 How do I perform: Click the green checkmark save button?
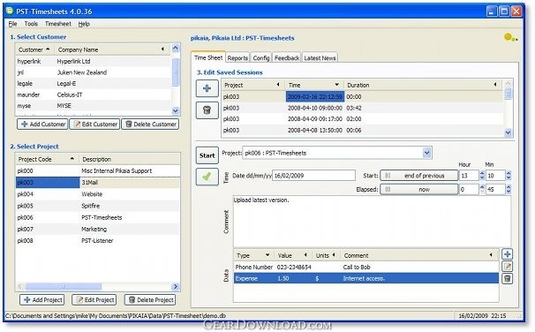click(207, 177)
